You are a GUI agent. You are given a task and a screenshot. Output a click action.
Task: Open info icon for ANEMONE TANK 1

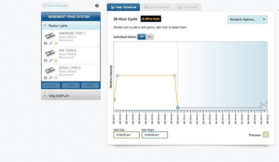[x=46, y=43]
